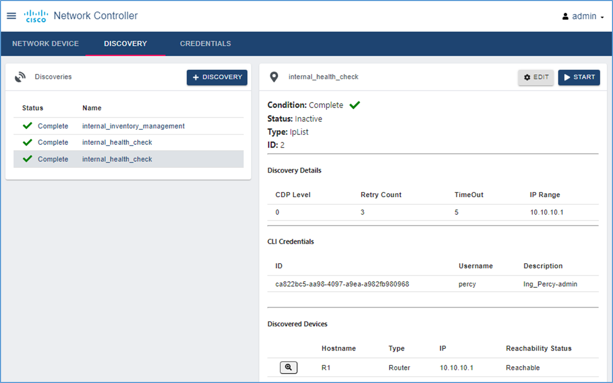Click the Complete checkmark for internal_inventory_management
The height and width of the screenshot is (383, 613).
click(x=27, y=126)
